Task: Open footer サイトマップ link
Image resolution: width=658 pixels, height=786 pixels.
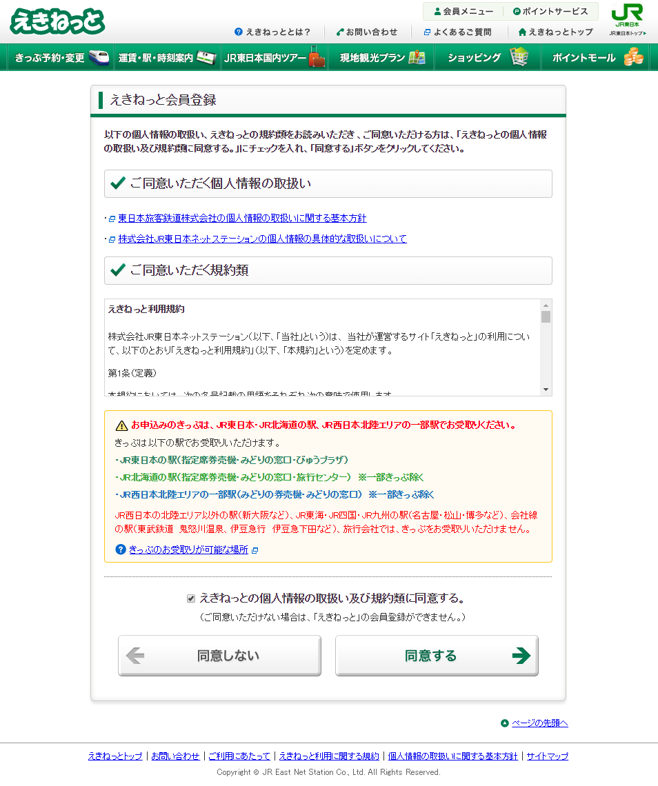Action: (x=547, y=756)
